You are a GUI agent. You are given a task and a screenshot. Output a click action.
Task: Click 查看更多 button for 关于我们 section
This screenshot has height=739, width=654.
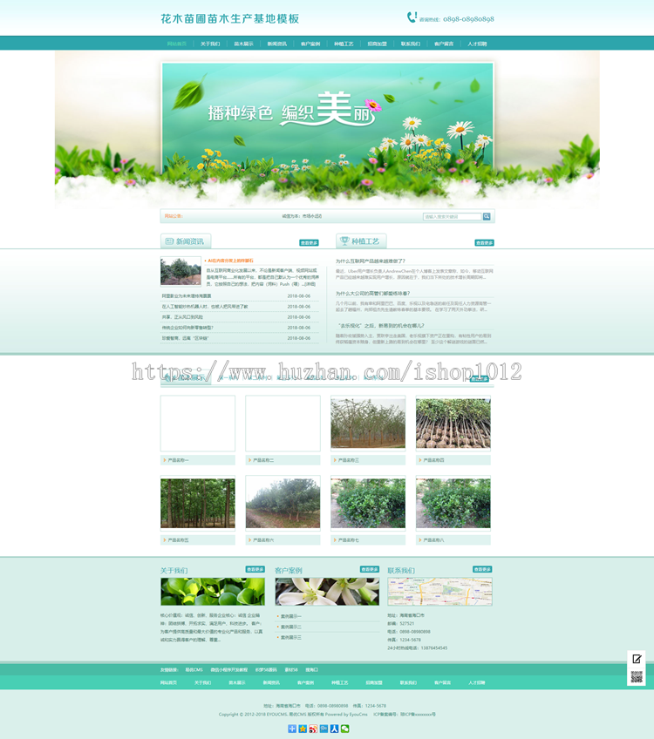[255, 569]
